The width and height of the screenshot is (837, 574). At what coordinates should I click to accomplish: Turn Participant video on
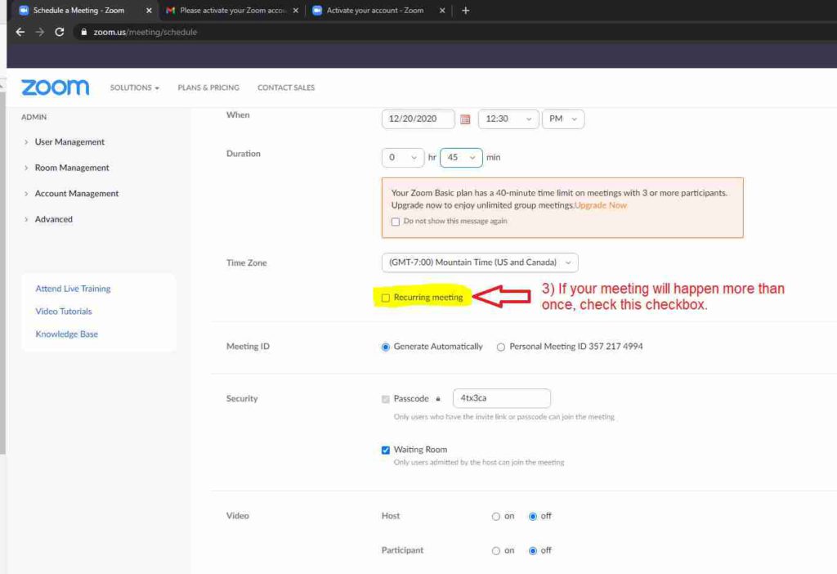click(x=496, y=550)
